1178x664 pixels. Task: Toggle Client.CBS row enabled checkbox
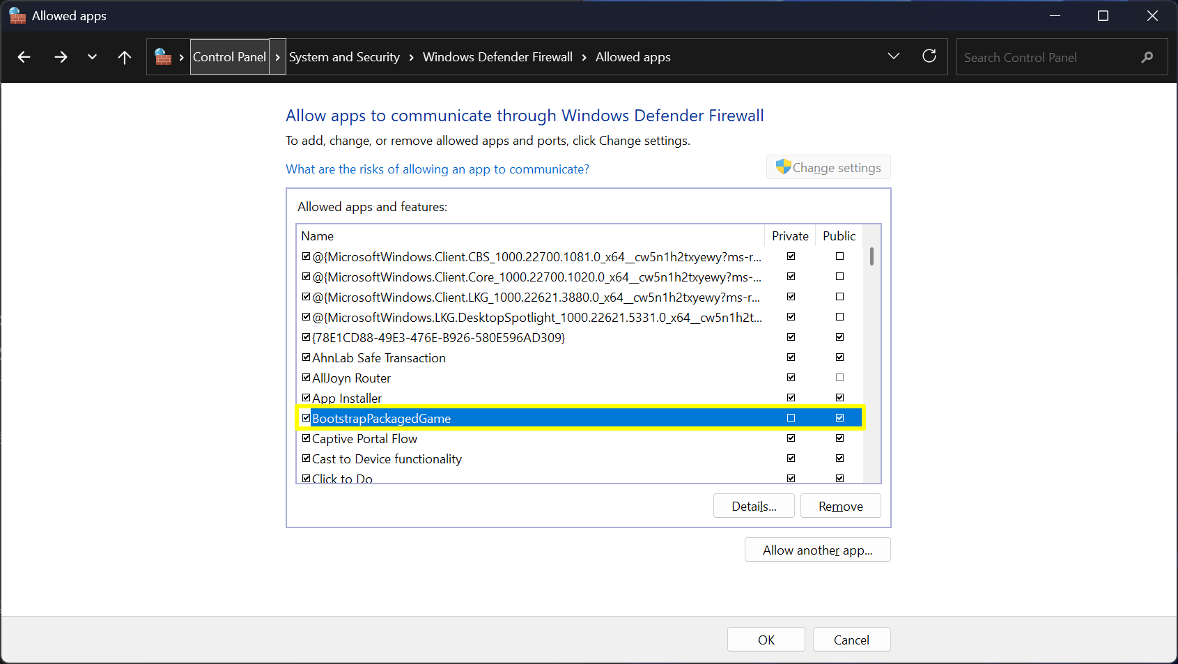click(306, 256)
